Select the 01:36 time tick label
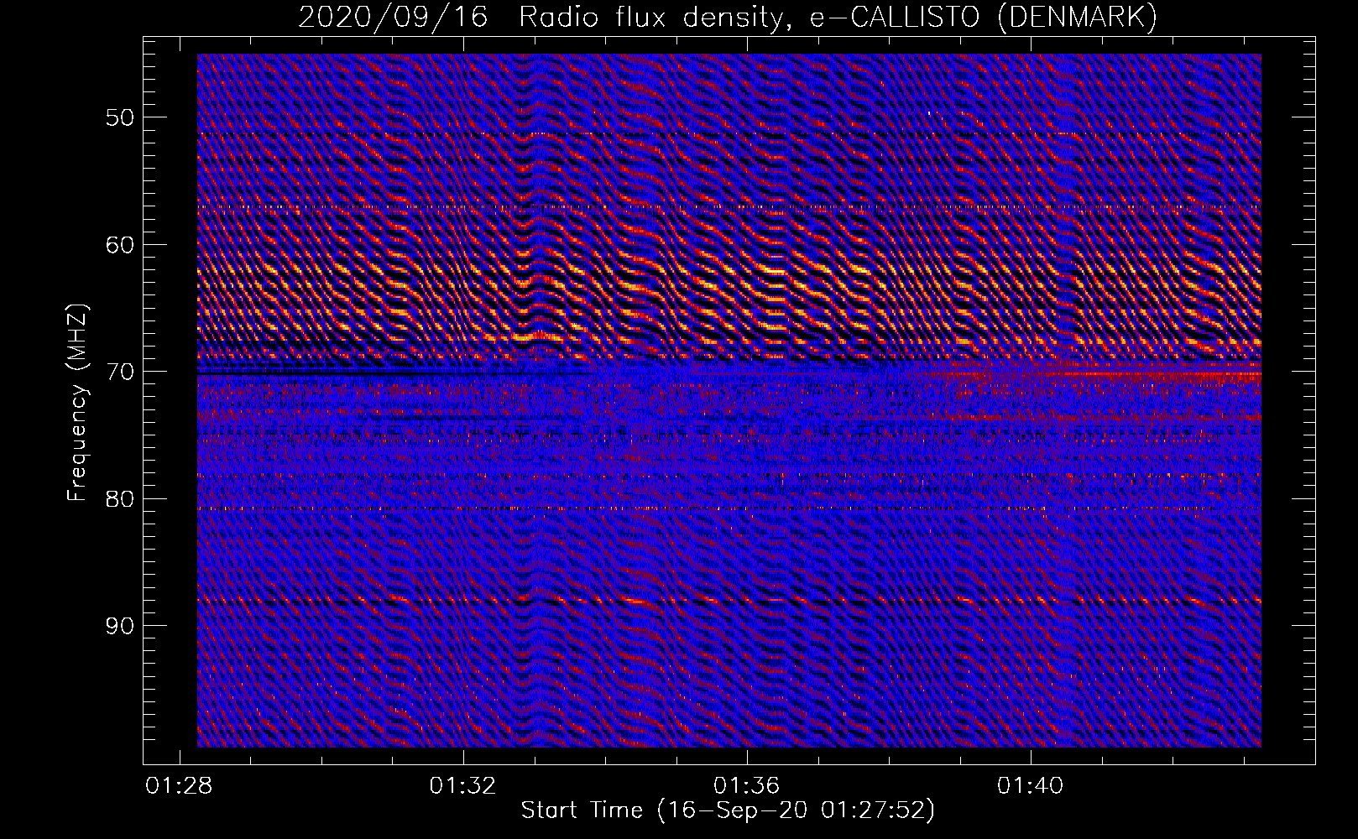 tap(746, 786)
